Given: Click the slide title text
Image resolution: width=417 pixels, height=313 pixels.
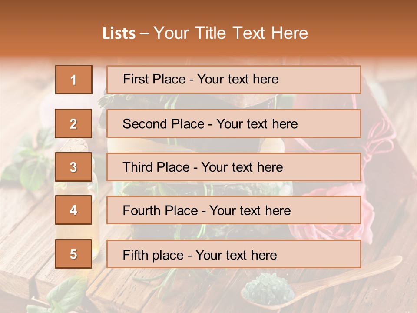Looking at the screenshot, I should click(205, 33).
